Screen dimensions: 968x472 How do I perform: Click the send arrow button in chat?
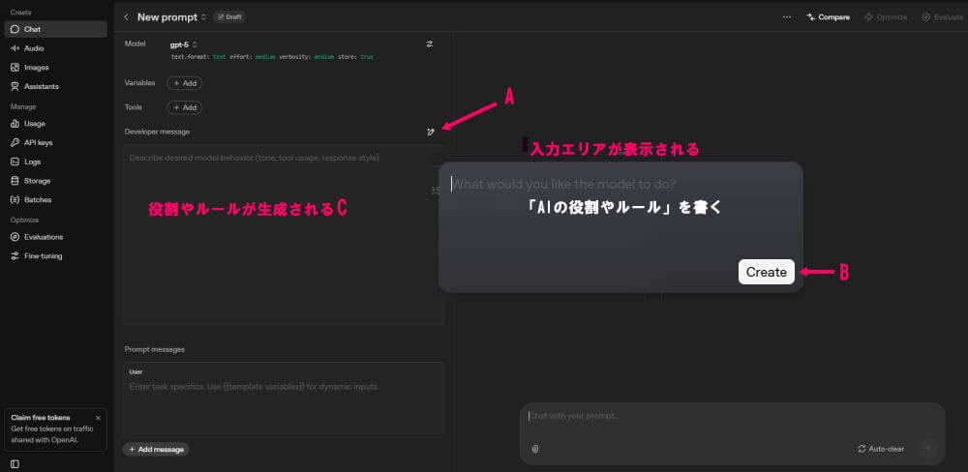pyautogui.click(x=927, y=448)
